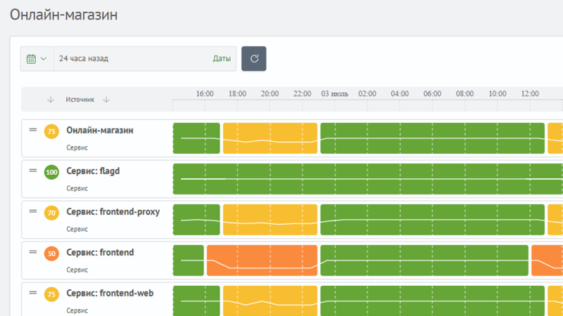Grab the drag handle of frontend-proxy row

point(32,211)
